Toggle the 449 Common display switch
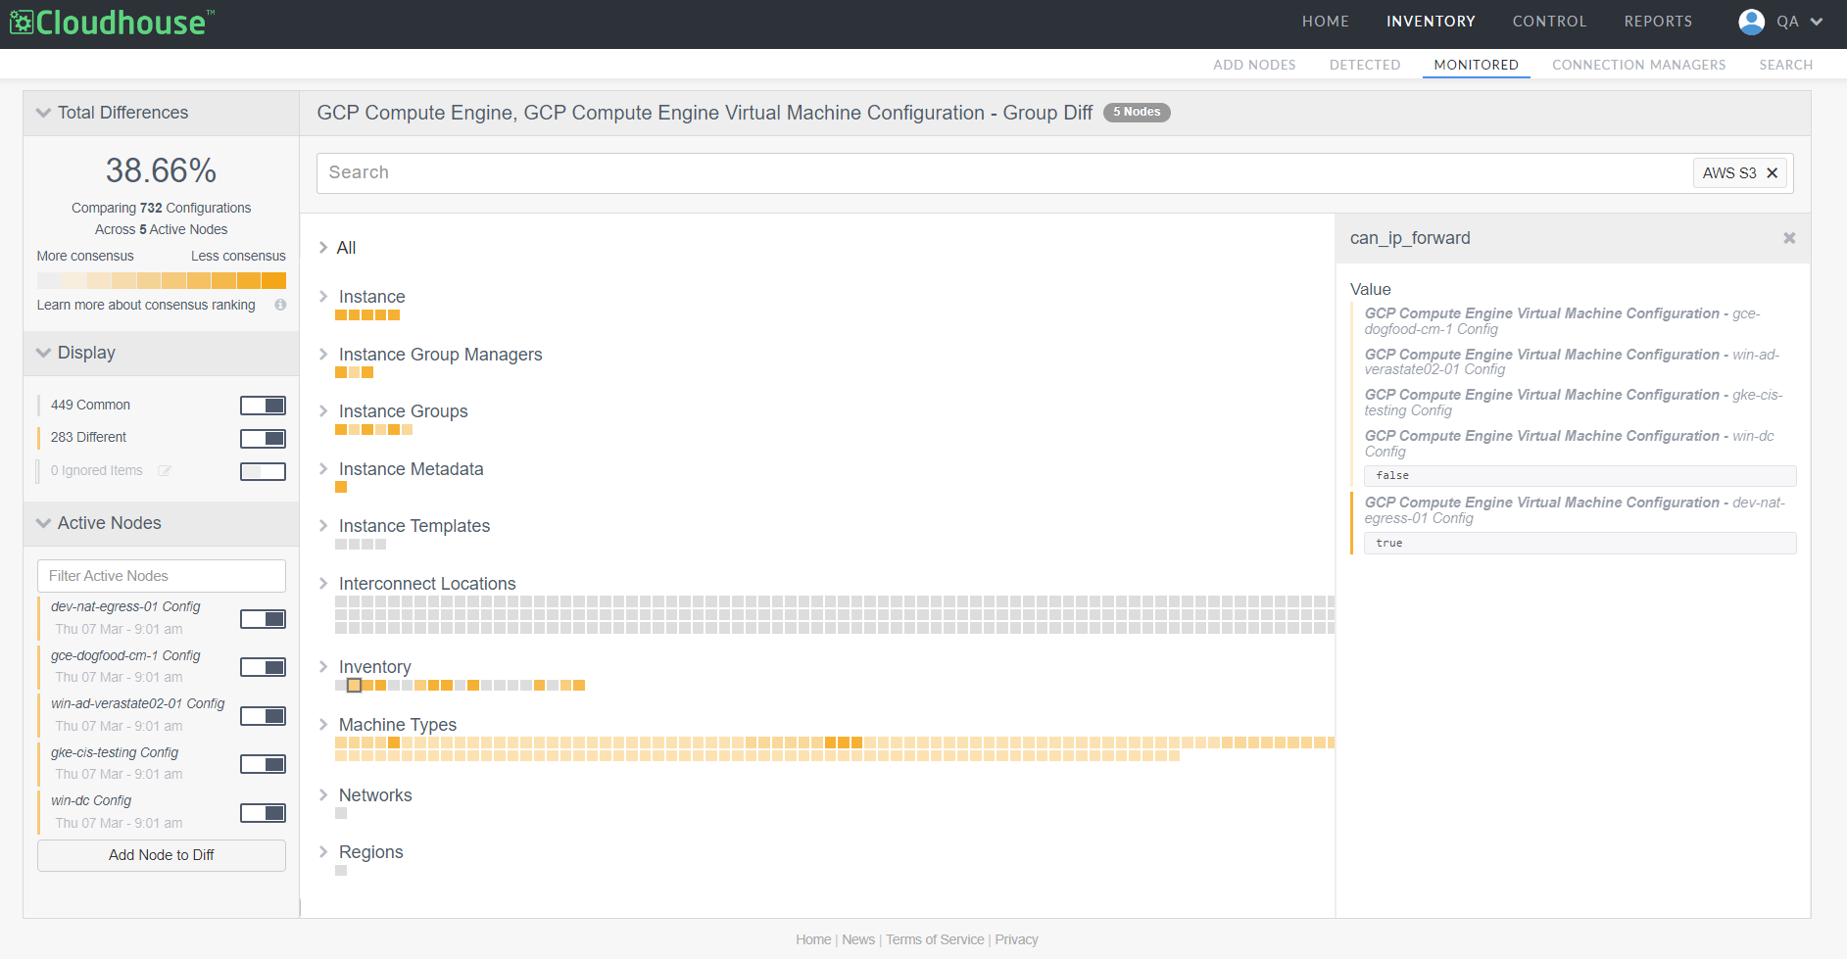Screen dimensions: 1847x959 click(263, 406)
